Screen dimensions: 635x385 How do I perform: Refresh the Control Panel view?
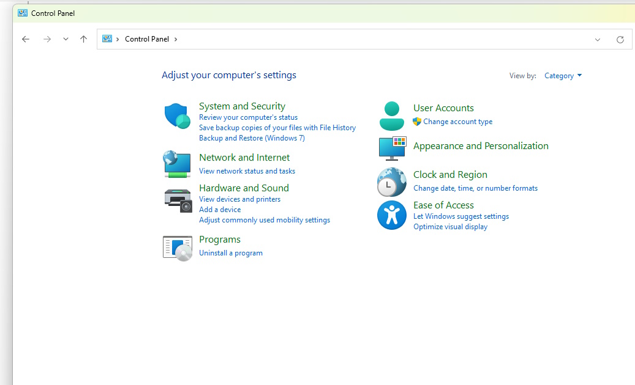pyautogui.click(x=620, y=40)
